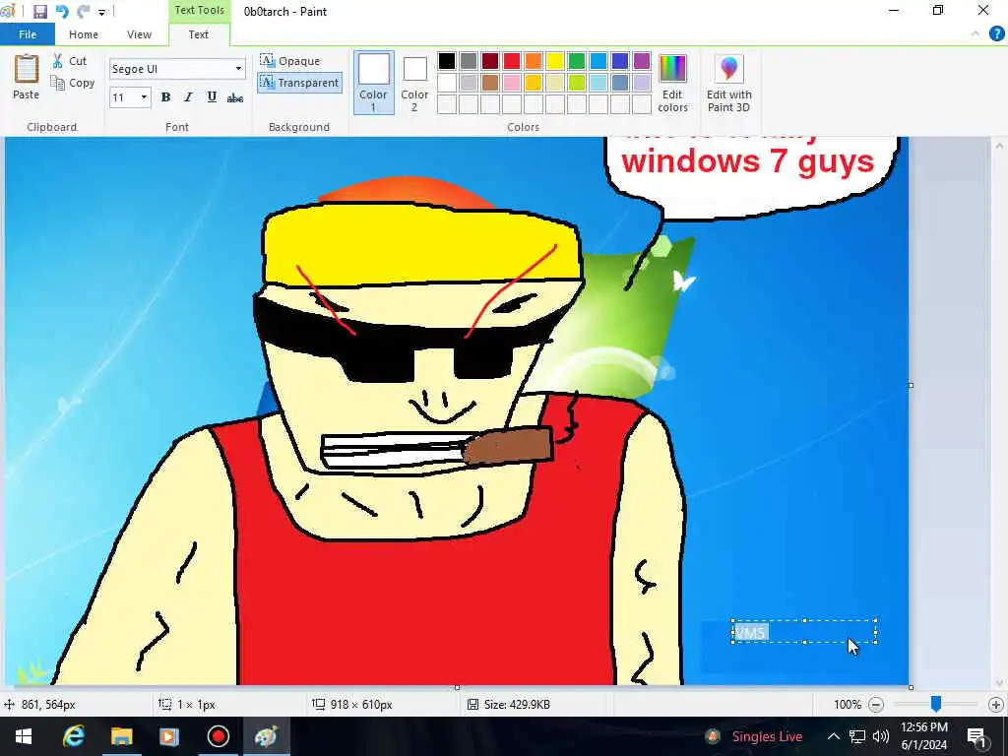This screenshot has height=756, width=1008.
Task: Select the Text ribbon tab
Action: 198,34
